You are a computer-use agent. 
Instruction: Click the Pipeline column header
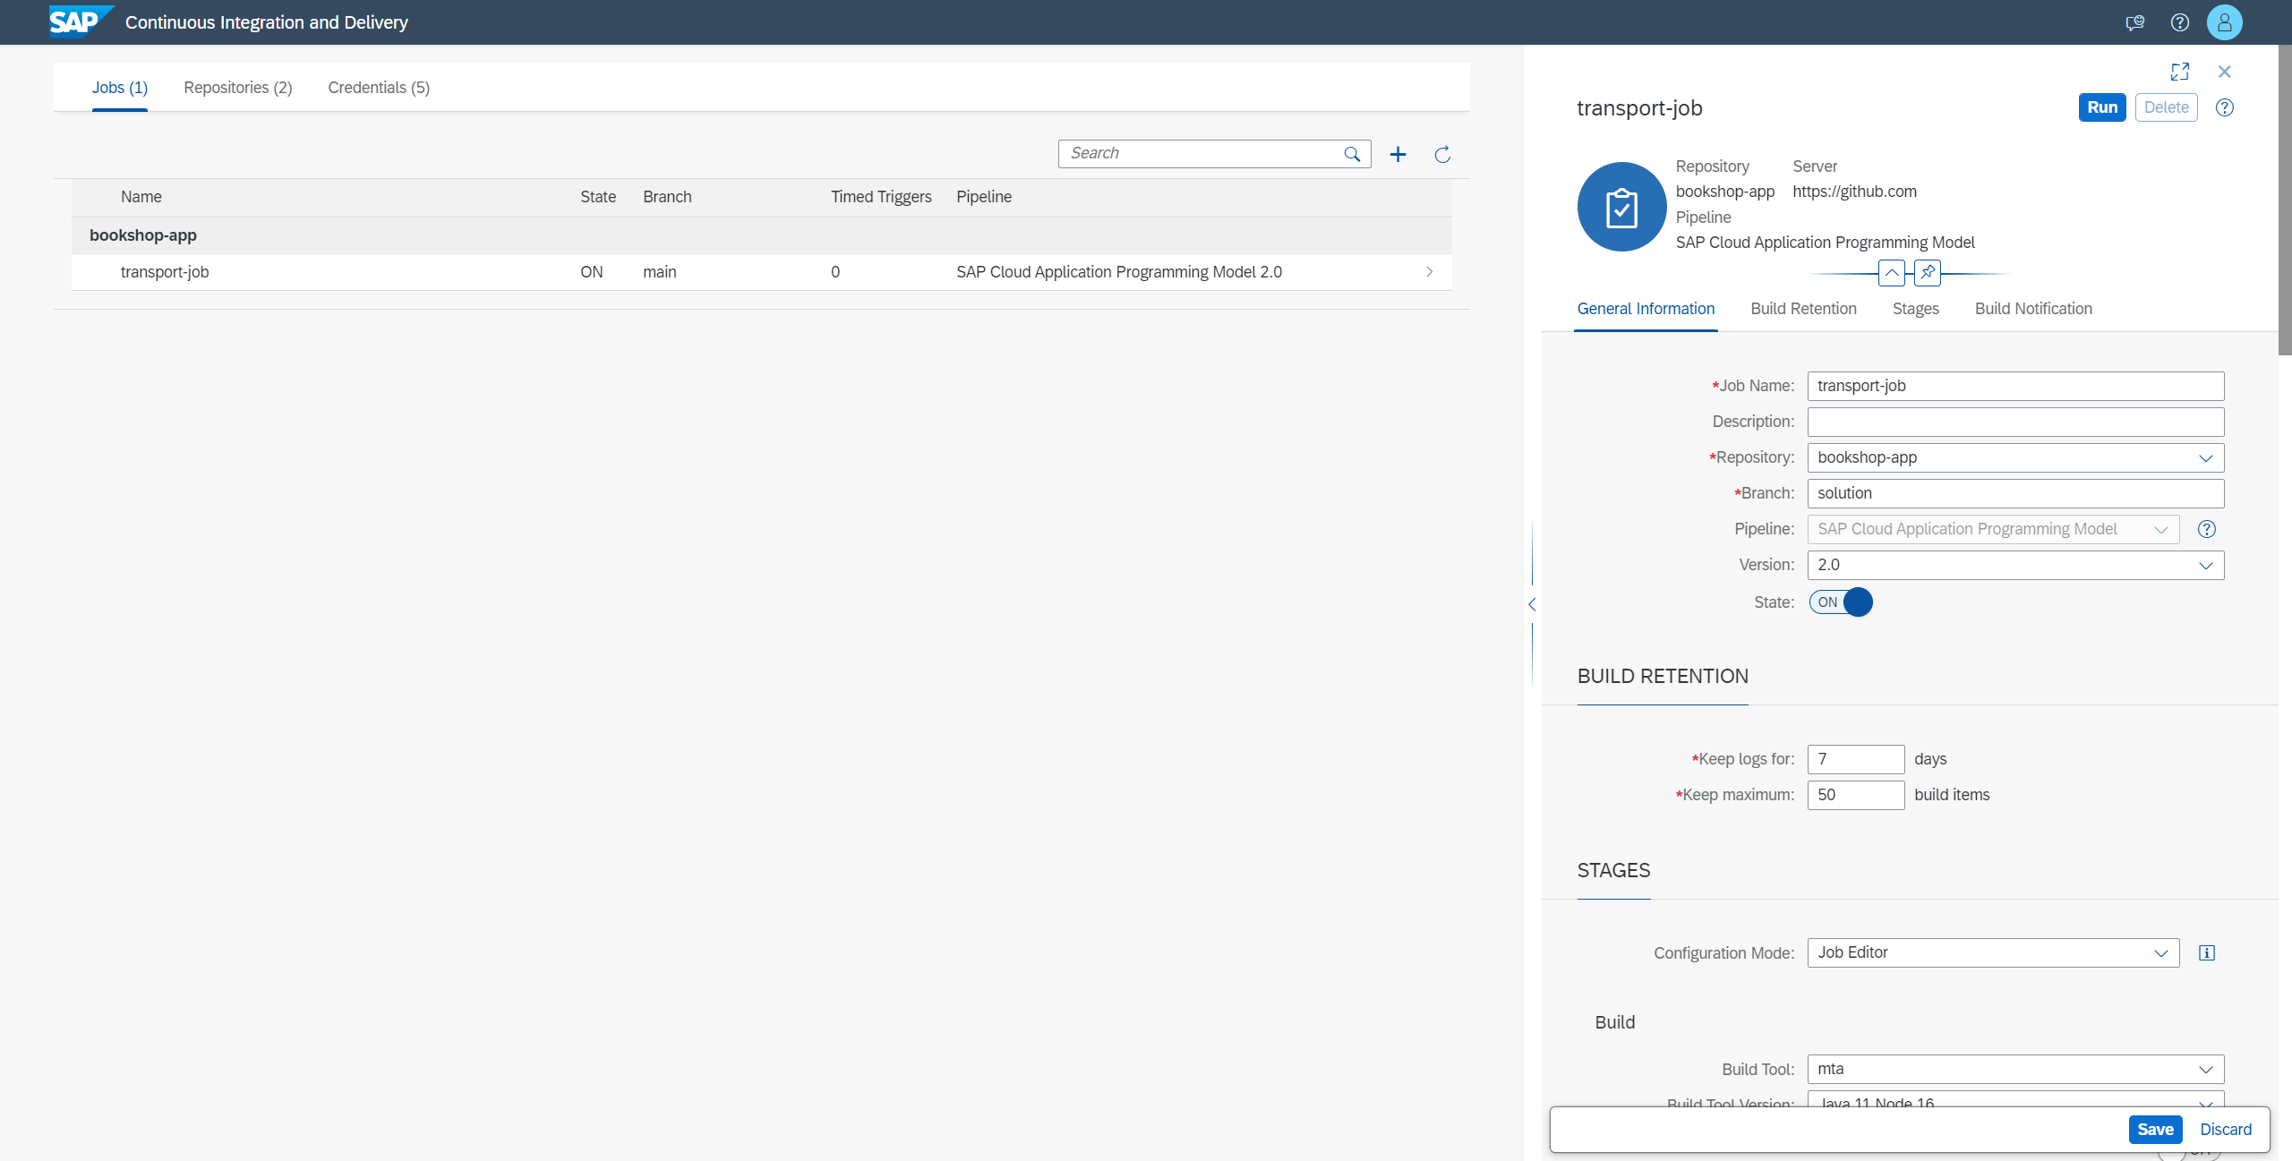(x=984, y=197)
